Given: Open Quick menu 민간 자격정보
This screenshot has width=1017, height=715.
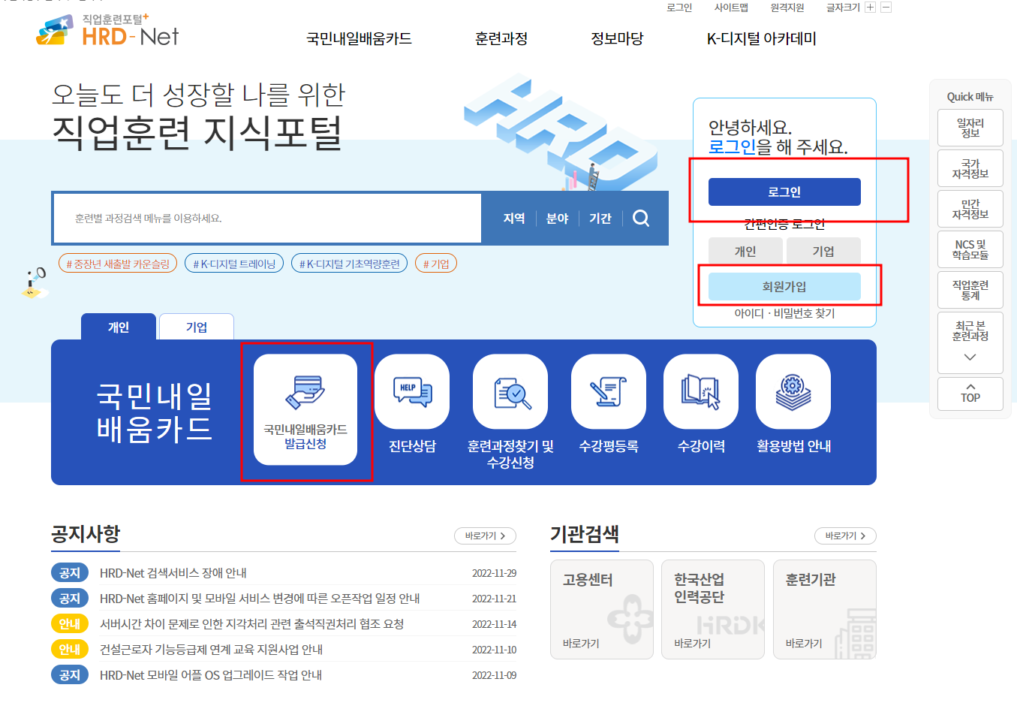Looking at the screenshot, I should pos(970,209).
